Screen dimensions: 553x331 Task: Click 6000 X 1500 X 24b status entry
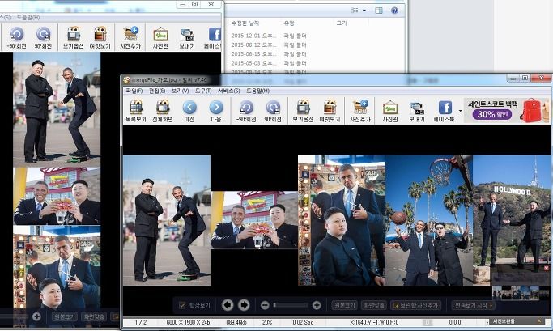pyautogui.click(x=188, y=322)
